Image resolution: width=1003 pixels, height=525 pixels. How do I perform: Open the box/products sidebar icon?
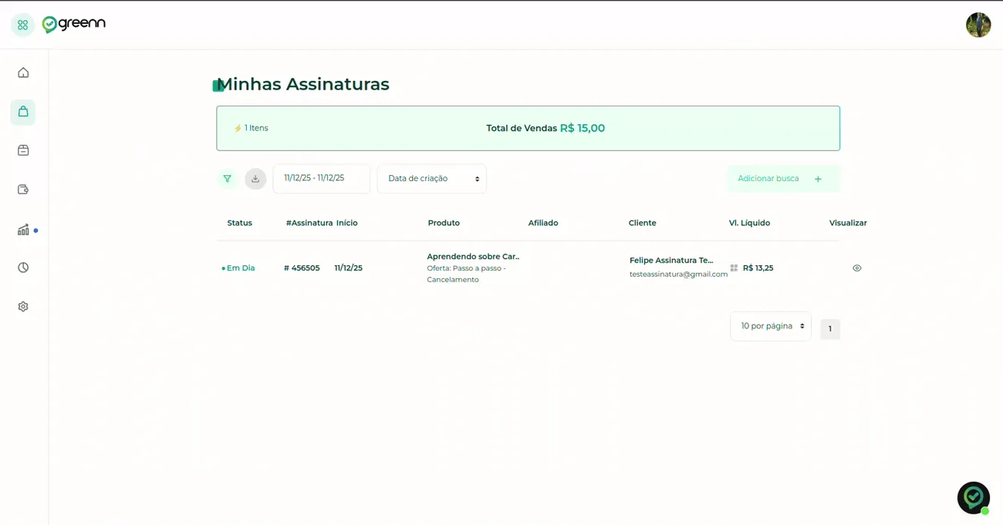23,150
